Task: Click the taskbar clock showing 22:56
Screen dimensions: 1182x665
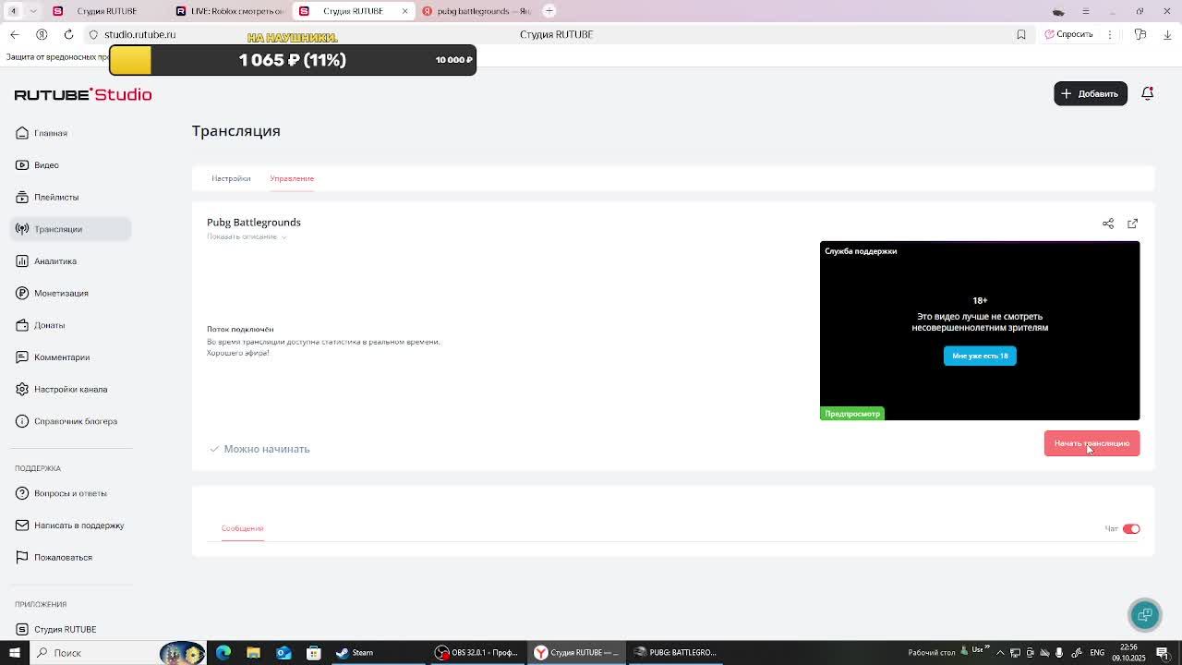Action: click(1129, 653)
